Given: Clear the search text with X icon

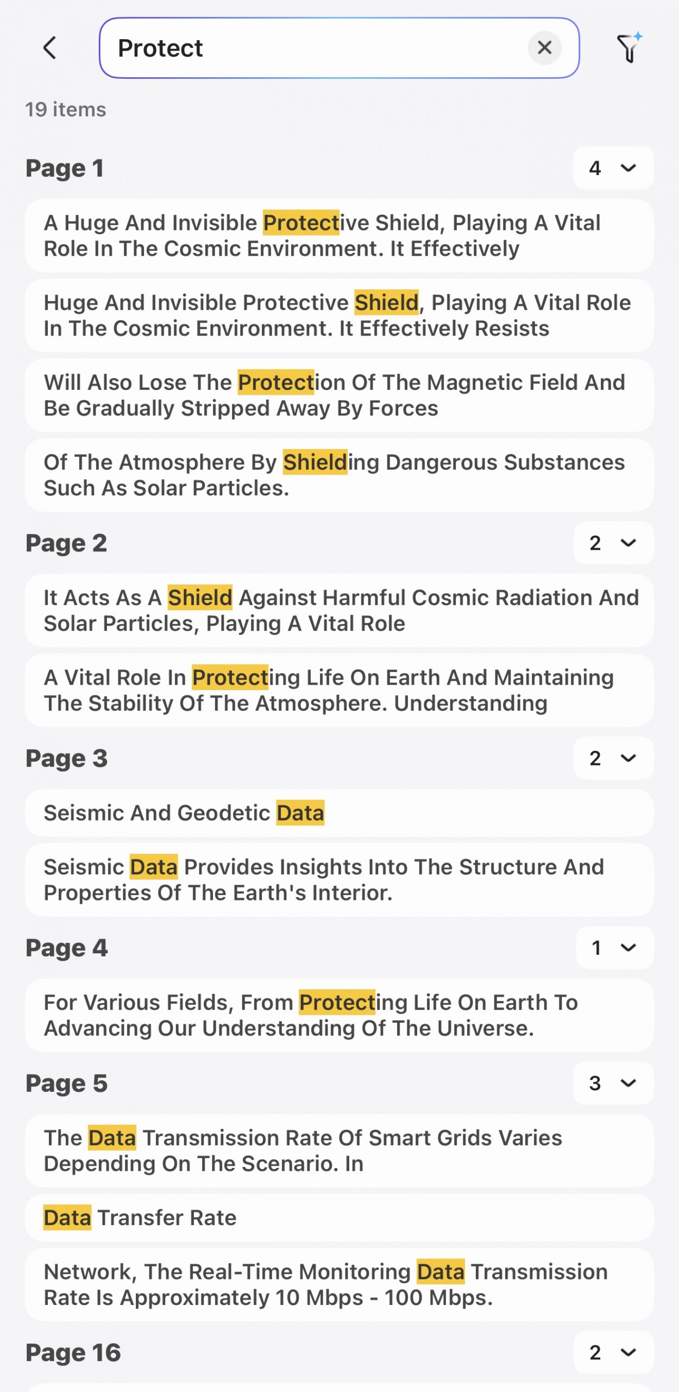Looking at the screenshot, I should (x=544, y=48).
